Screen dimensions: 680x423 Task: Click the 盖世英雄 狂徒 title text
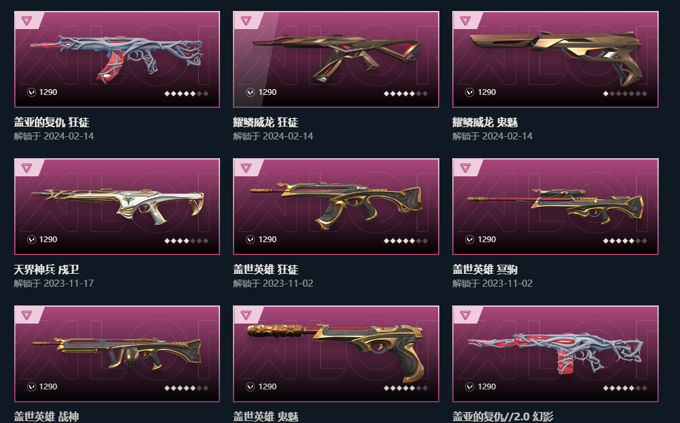click(265, 270)
